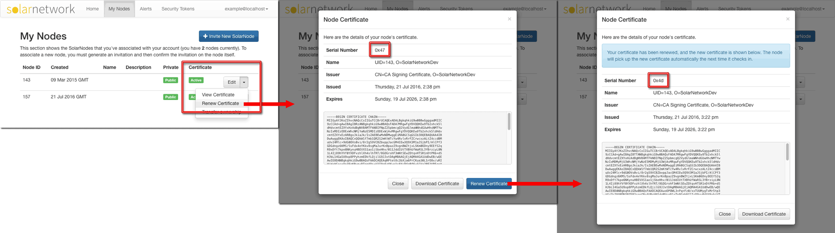Click the scrollbar of the 0x4d certificate text area
The width and height of the screenshot is (835, 233).
(x=787, y=152)
